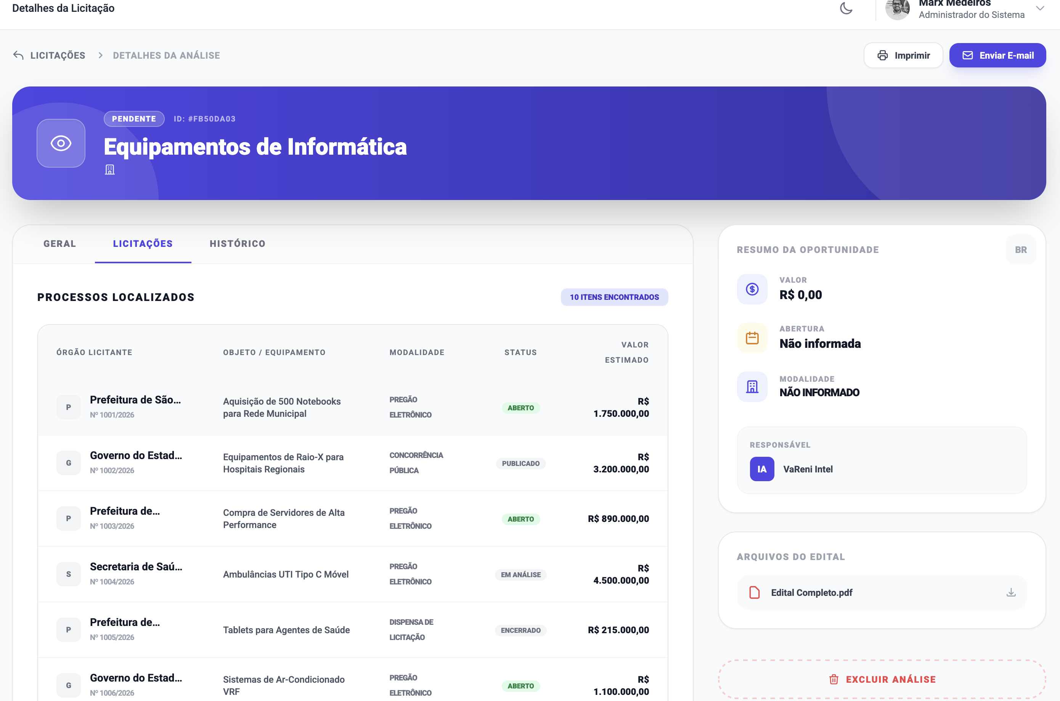Click the R$ 4.500.000,00 value
Viewport: 1060px width, 701px height.
click(621, 575)
